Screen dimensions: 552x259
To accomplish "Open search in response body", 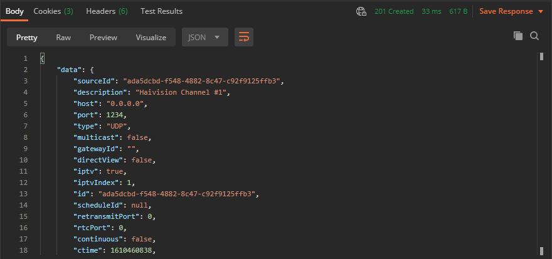I will [x=534, y=36].
